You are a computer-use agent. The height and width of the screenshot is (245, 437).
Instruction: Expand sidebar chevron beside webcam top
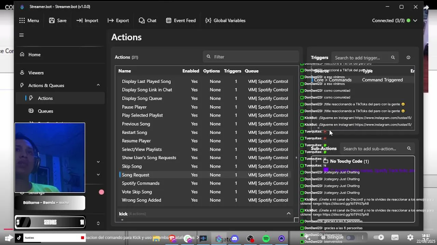[x=98, y=162]
